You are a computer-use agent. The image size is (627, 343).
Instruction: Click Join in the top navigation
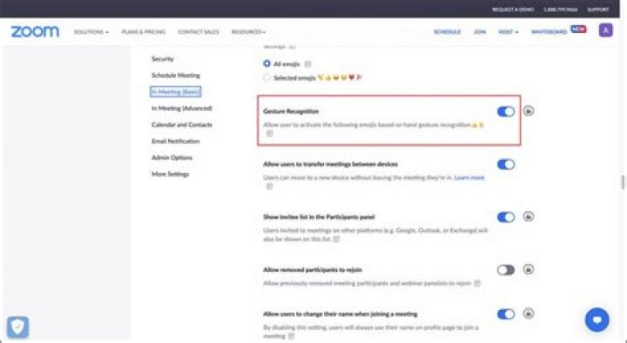point(480,32)
